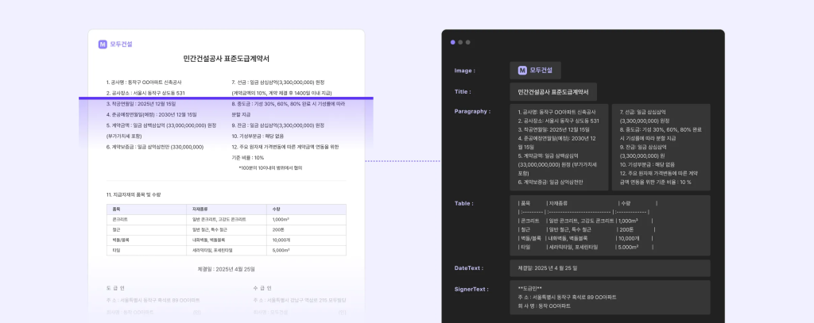
Task: Click the right Paragraph box starting with 선급
Action: point(660,148)
